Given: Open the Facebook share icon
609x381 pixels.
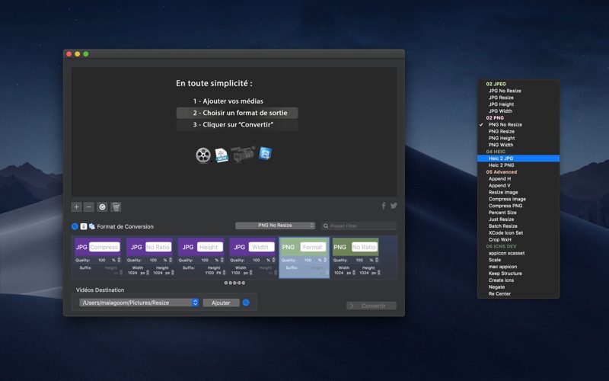Looking at the screenshot, I should pyautogui.click(x=384, y=206).
